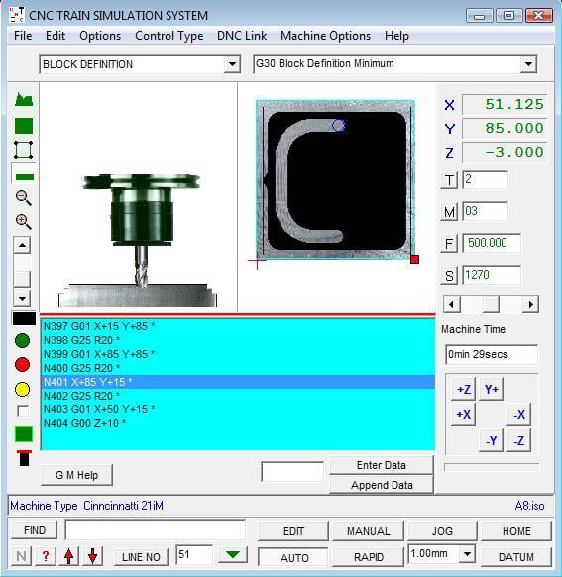Viewport: 562px width, 577px height.
Task: Click the red down arrow icon
Action: 93,555
